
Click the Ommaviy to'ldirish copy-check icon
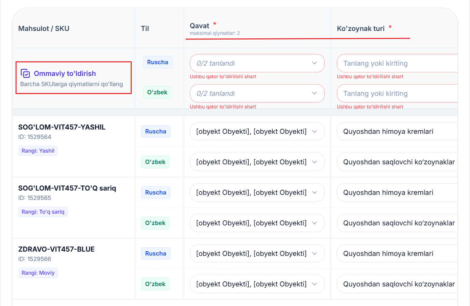(x=25, y=74)
